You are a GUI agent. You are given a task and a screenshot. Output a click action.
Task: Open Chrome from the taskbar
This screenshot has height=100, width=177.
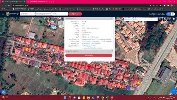pos(102,98)
